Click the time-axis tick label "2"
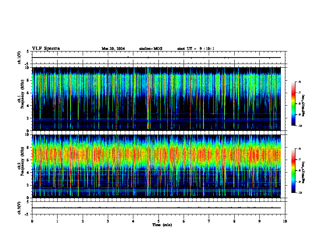 pos(83,221)
